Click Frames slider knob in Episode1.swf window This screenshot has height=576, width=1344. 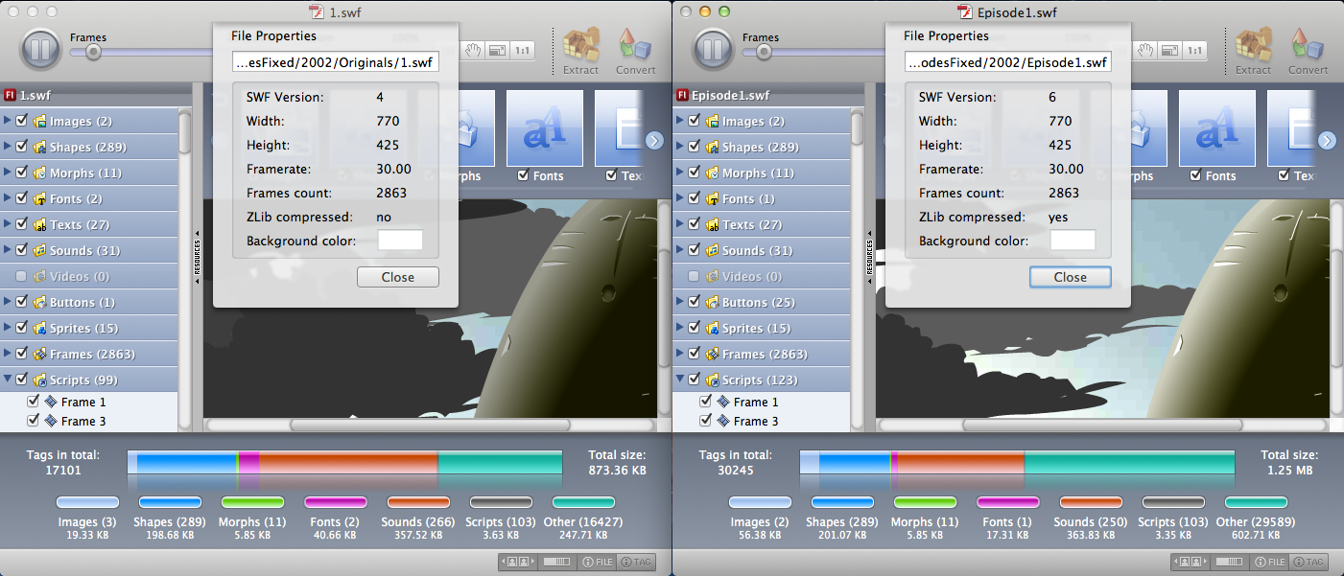764,53
